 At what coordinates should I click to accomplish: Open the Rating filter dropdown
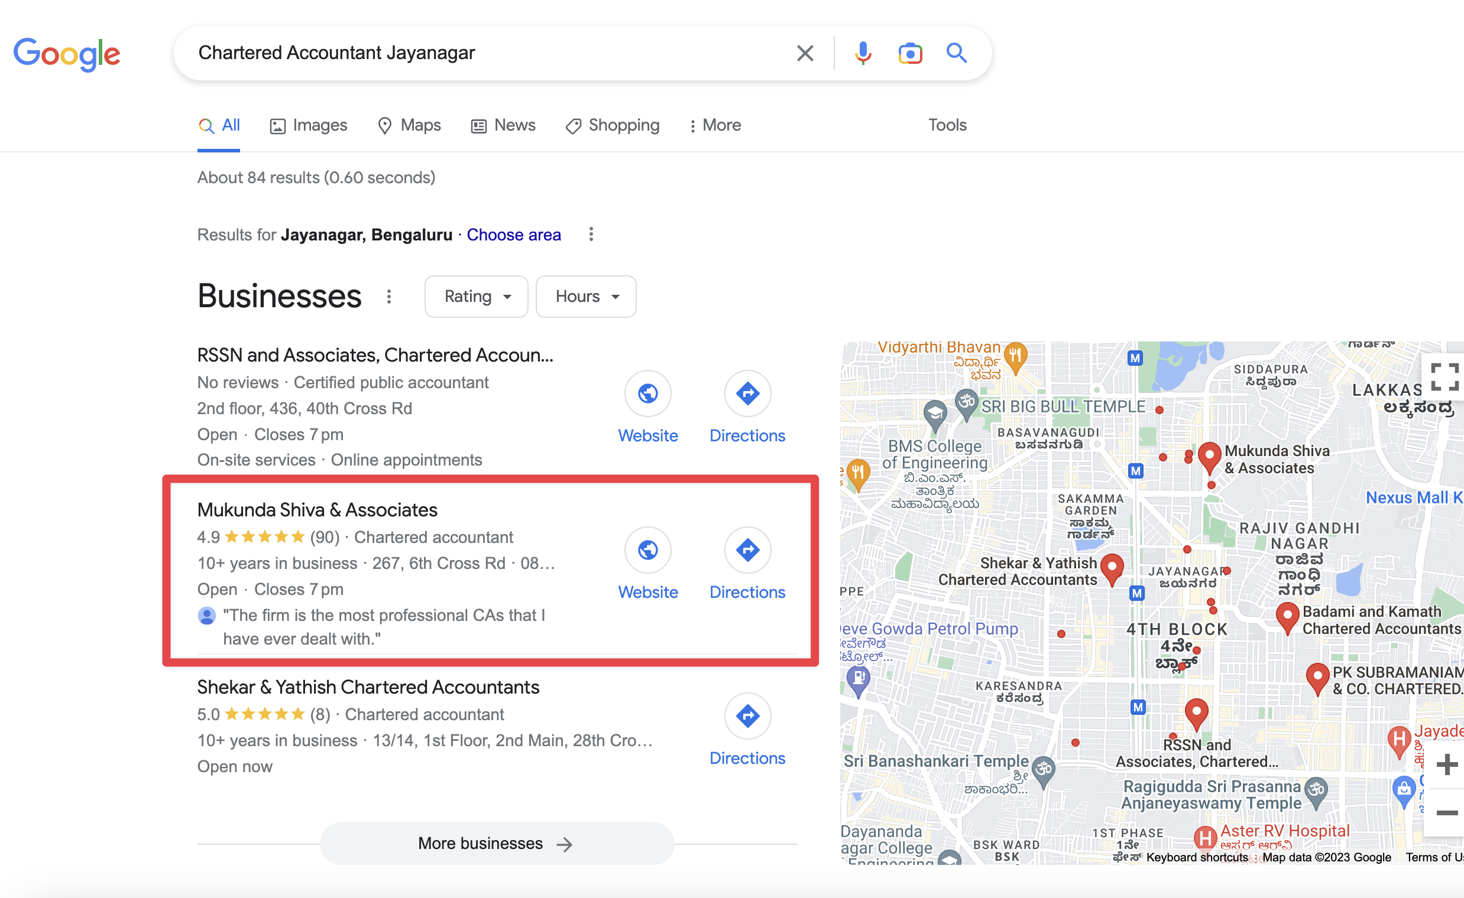point(476,297)
